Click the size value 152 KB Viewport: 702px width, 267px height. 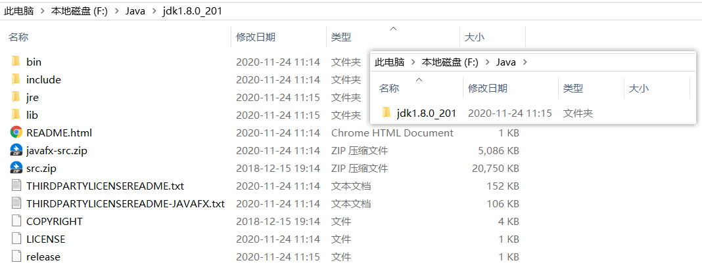click(503, 186)
